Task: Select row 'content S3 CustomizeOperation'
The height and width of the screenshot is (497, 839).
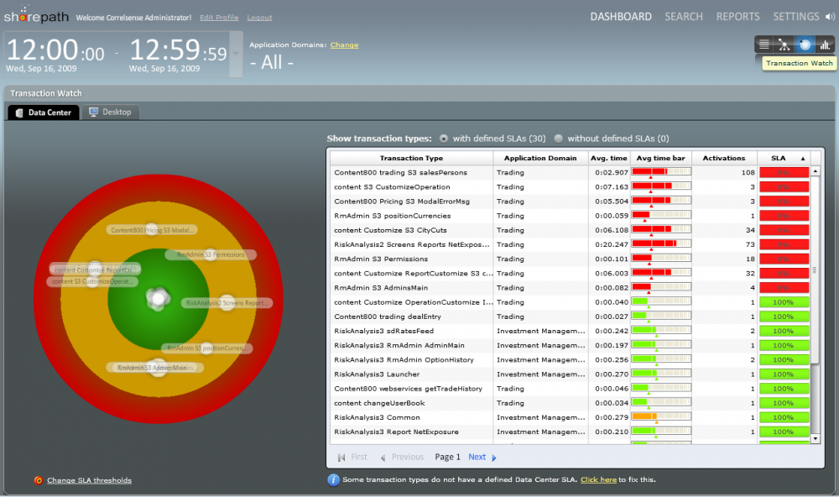Action: pyautogui.click(x=570, y=187)
